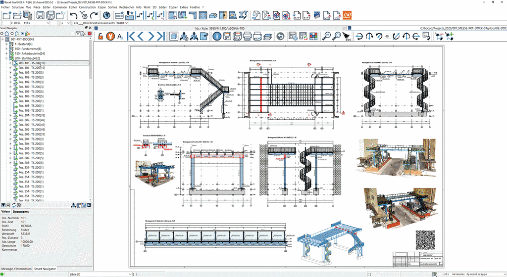Switch to the Valeur tab
This screenshot has width=507, height=277.
coord(6,212)
